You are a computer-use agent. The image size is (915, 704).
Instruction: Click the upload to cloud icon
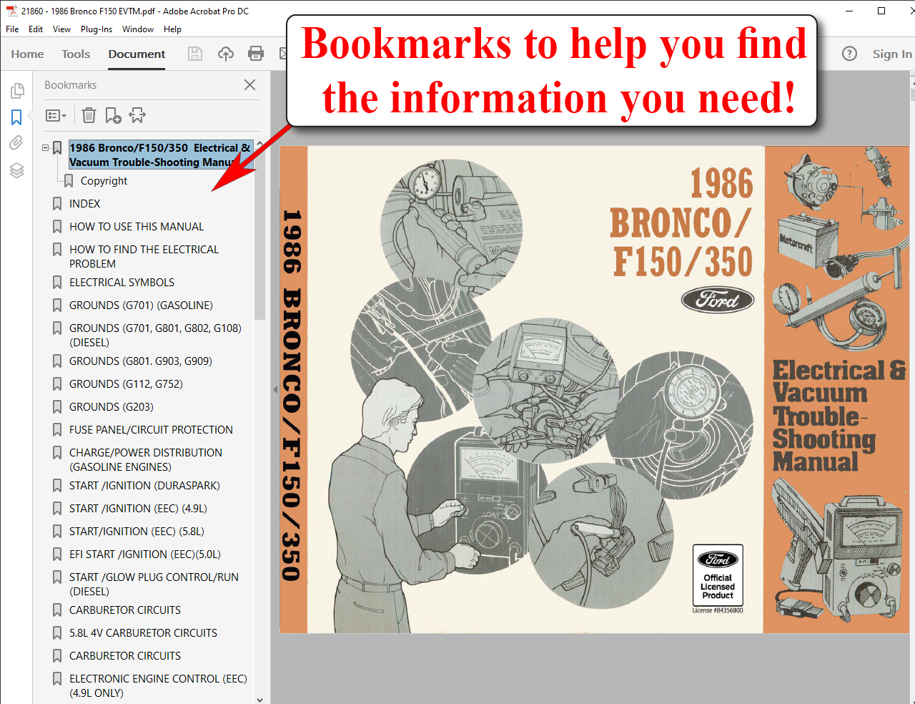pos(226,54)
